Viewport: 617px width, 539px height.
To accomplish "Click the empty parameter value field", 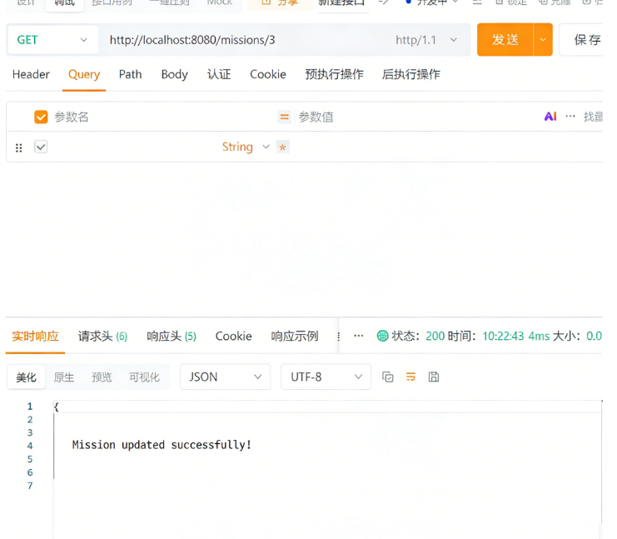I will (445, 147).
